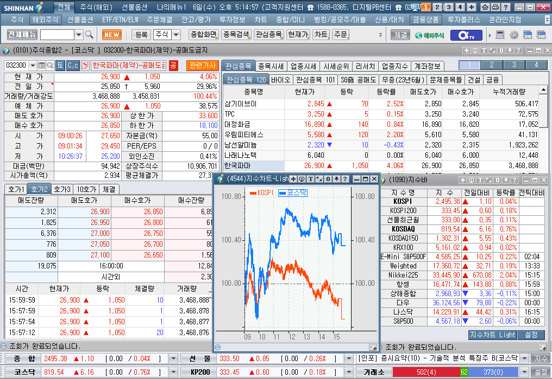Open the calculator icon in top toolbar
Viewport: 552px width, 379px height.
tap(500, 34)
